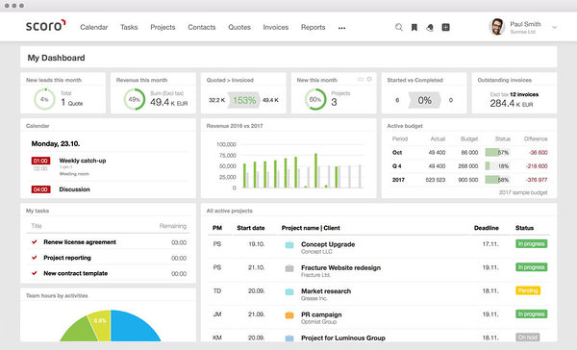Open the bookmarks icon in the header
This screenshot has width=577, height=350.
pyautogui.click(x=414, y=27)
